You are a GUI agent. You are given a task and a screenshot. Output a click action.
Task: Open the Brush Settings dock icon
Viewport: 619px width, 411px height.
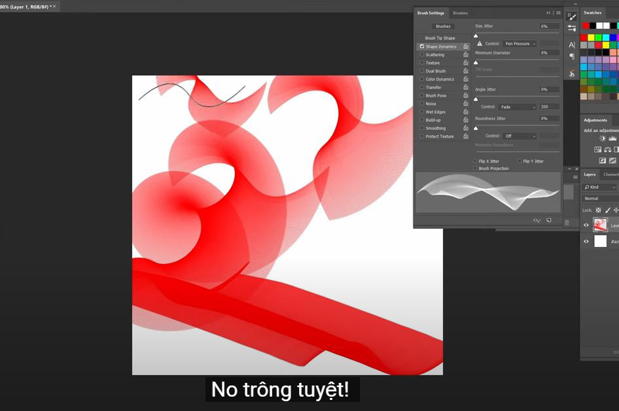pos(572,16)
